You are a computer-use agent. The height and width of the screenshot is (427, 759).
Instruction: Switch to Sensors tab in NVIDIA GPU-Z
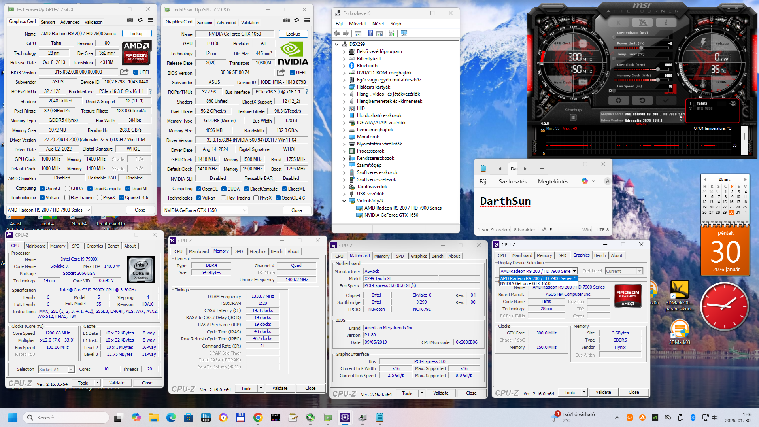[204, 23]
